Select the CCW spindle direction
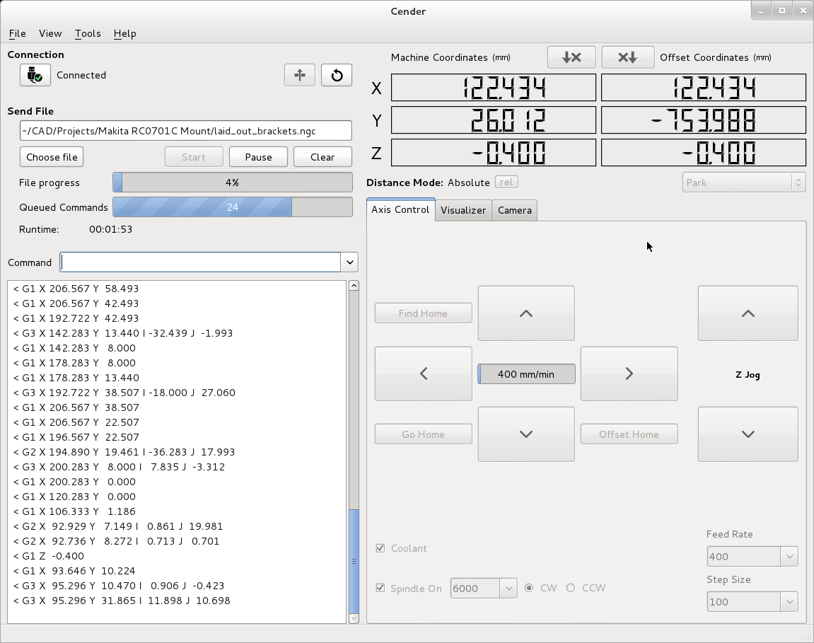Image resolution: width=814 pixels, height=643 pixels. click(x=571, y=588)
